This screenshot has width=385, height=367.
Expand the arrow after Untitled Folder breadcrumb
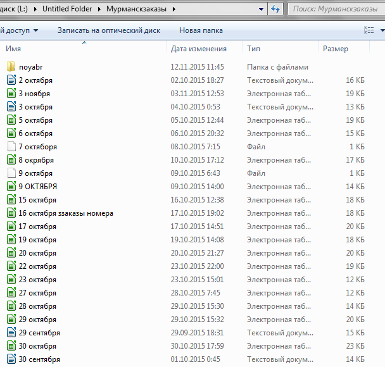coord(99,9)
